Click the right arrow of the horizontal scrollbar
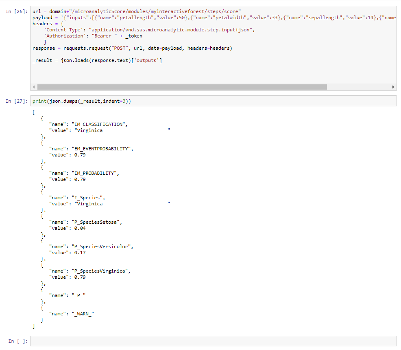The width and height of the screenshot is (401, 350). click(x=393, y=87)
